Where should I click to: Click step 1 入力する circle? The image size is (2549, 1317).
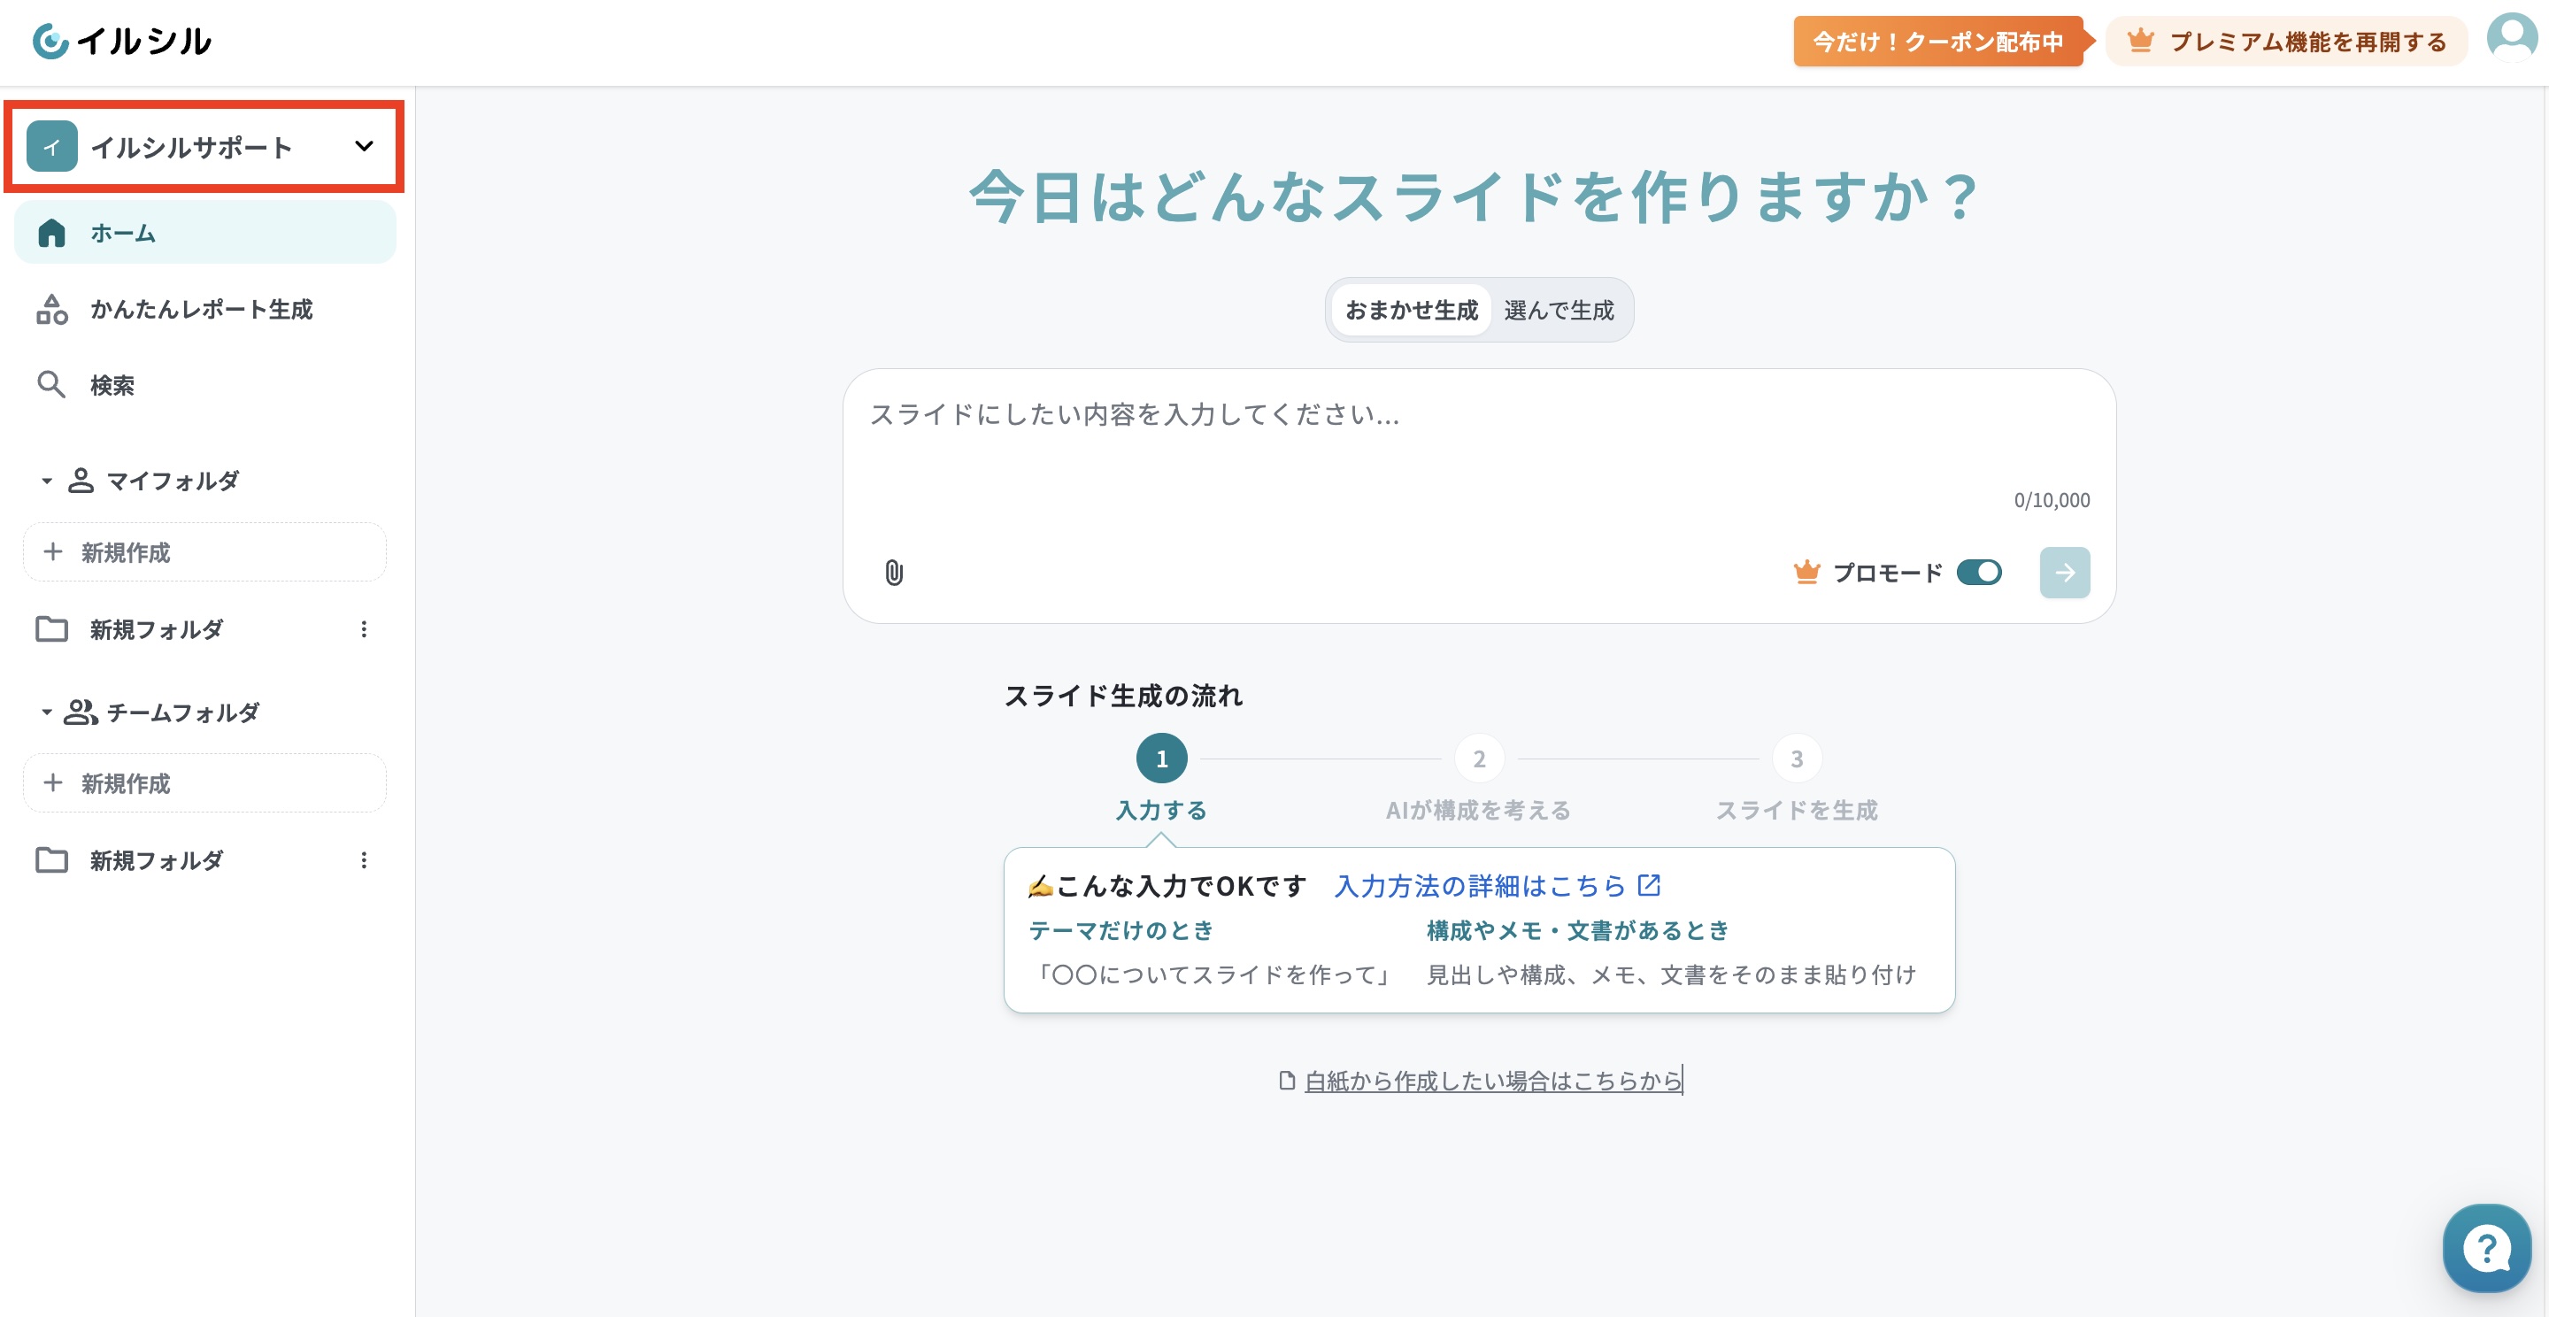click(x=1162, y=759)
